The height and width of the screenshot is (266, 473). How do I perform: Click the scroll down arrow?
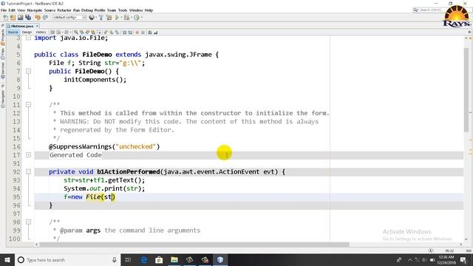pyautogui.click(x=466, y=239)
